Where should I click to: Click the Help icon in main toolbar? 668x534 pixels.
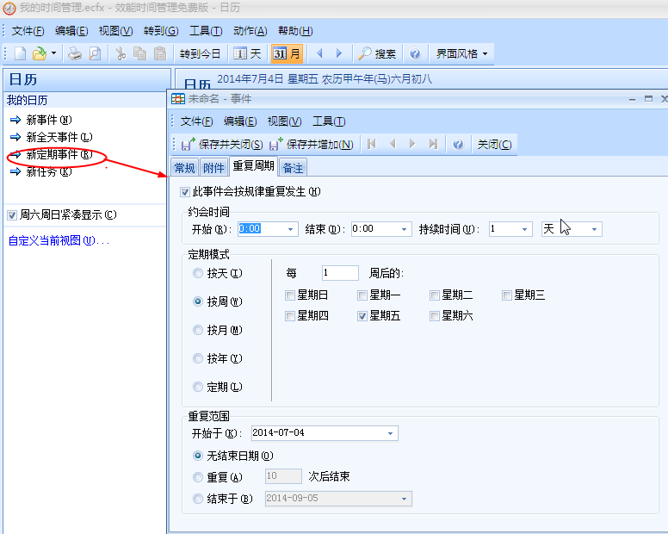(x=415, y=53)
